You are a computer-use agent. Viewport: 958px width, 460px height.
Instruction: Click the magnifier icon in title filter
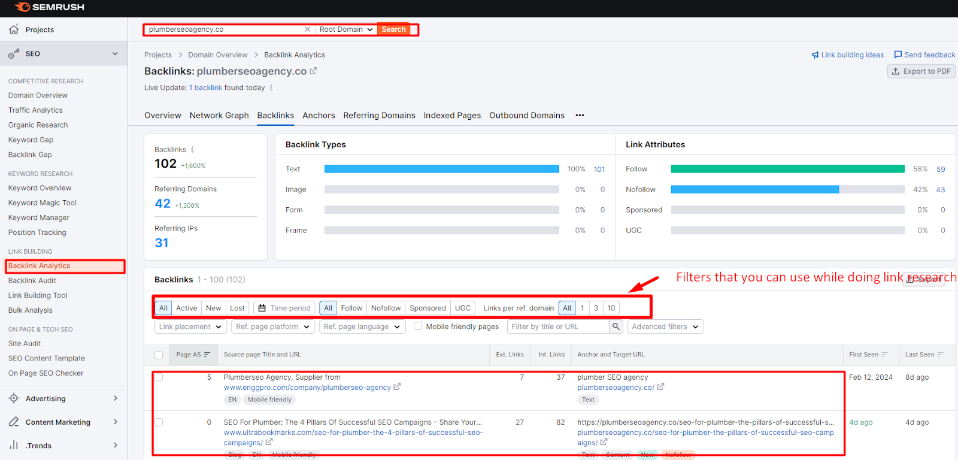[x=616, y=326]
